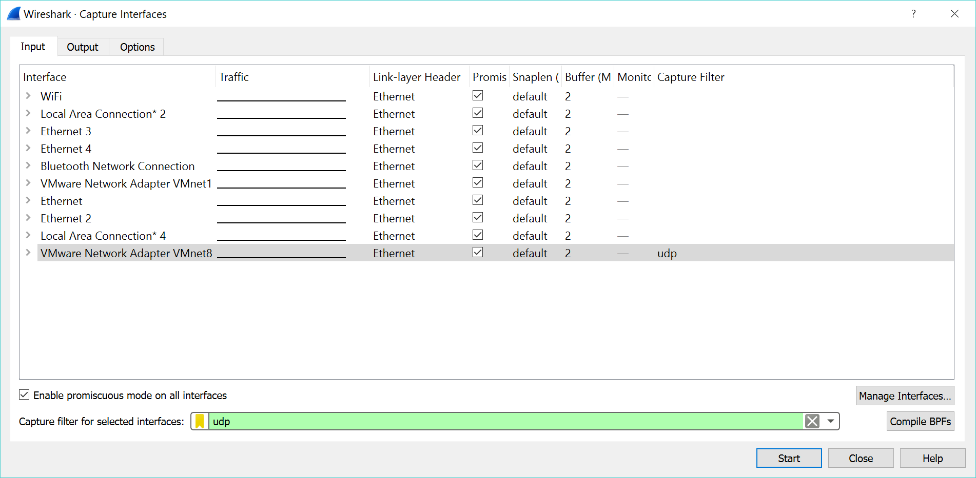Toggle promiscuous checkbox for Ethernet 2

478,218
